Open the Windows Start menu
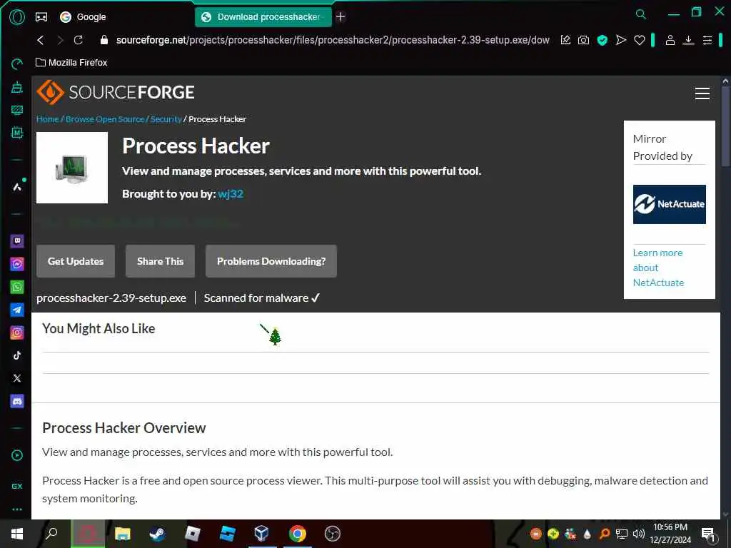 click(x=17, y=534)
